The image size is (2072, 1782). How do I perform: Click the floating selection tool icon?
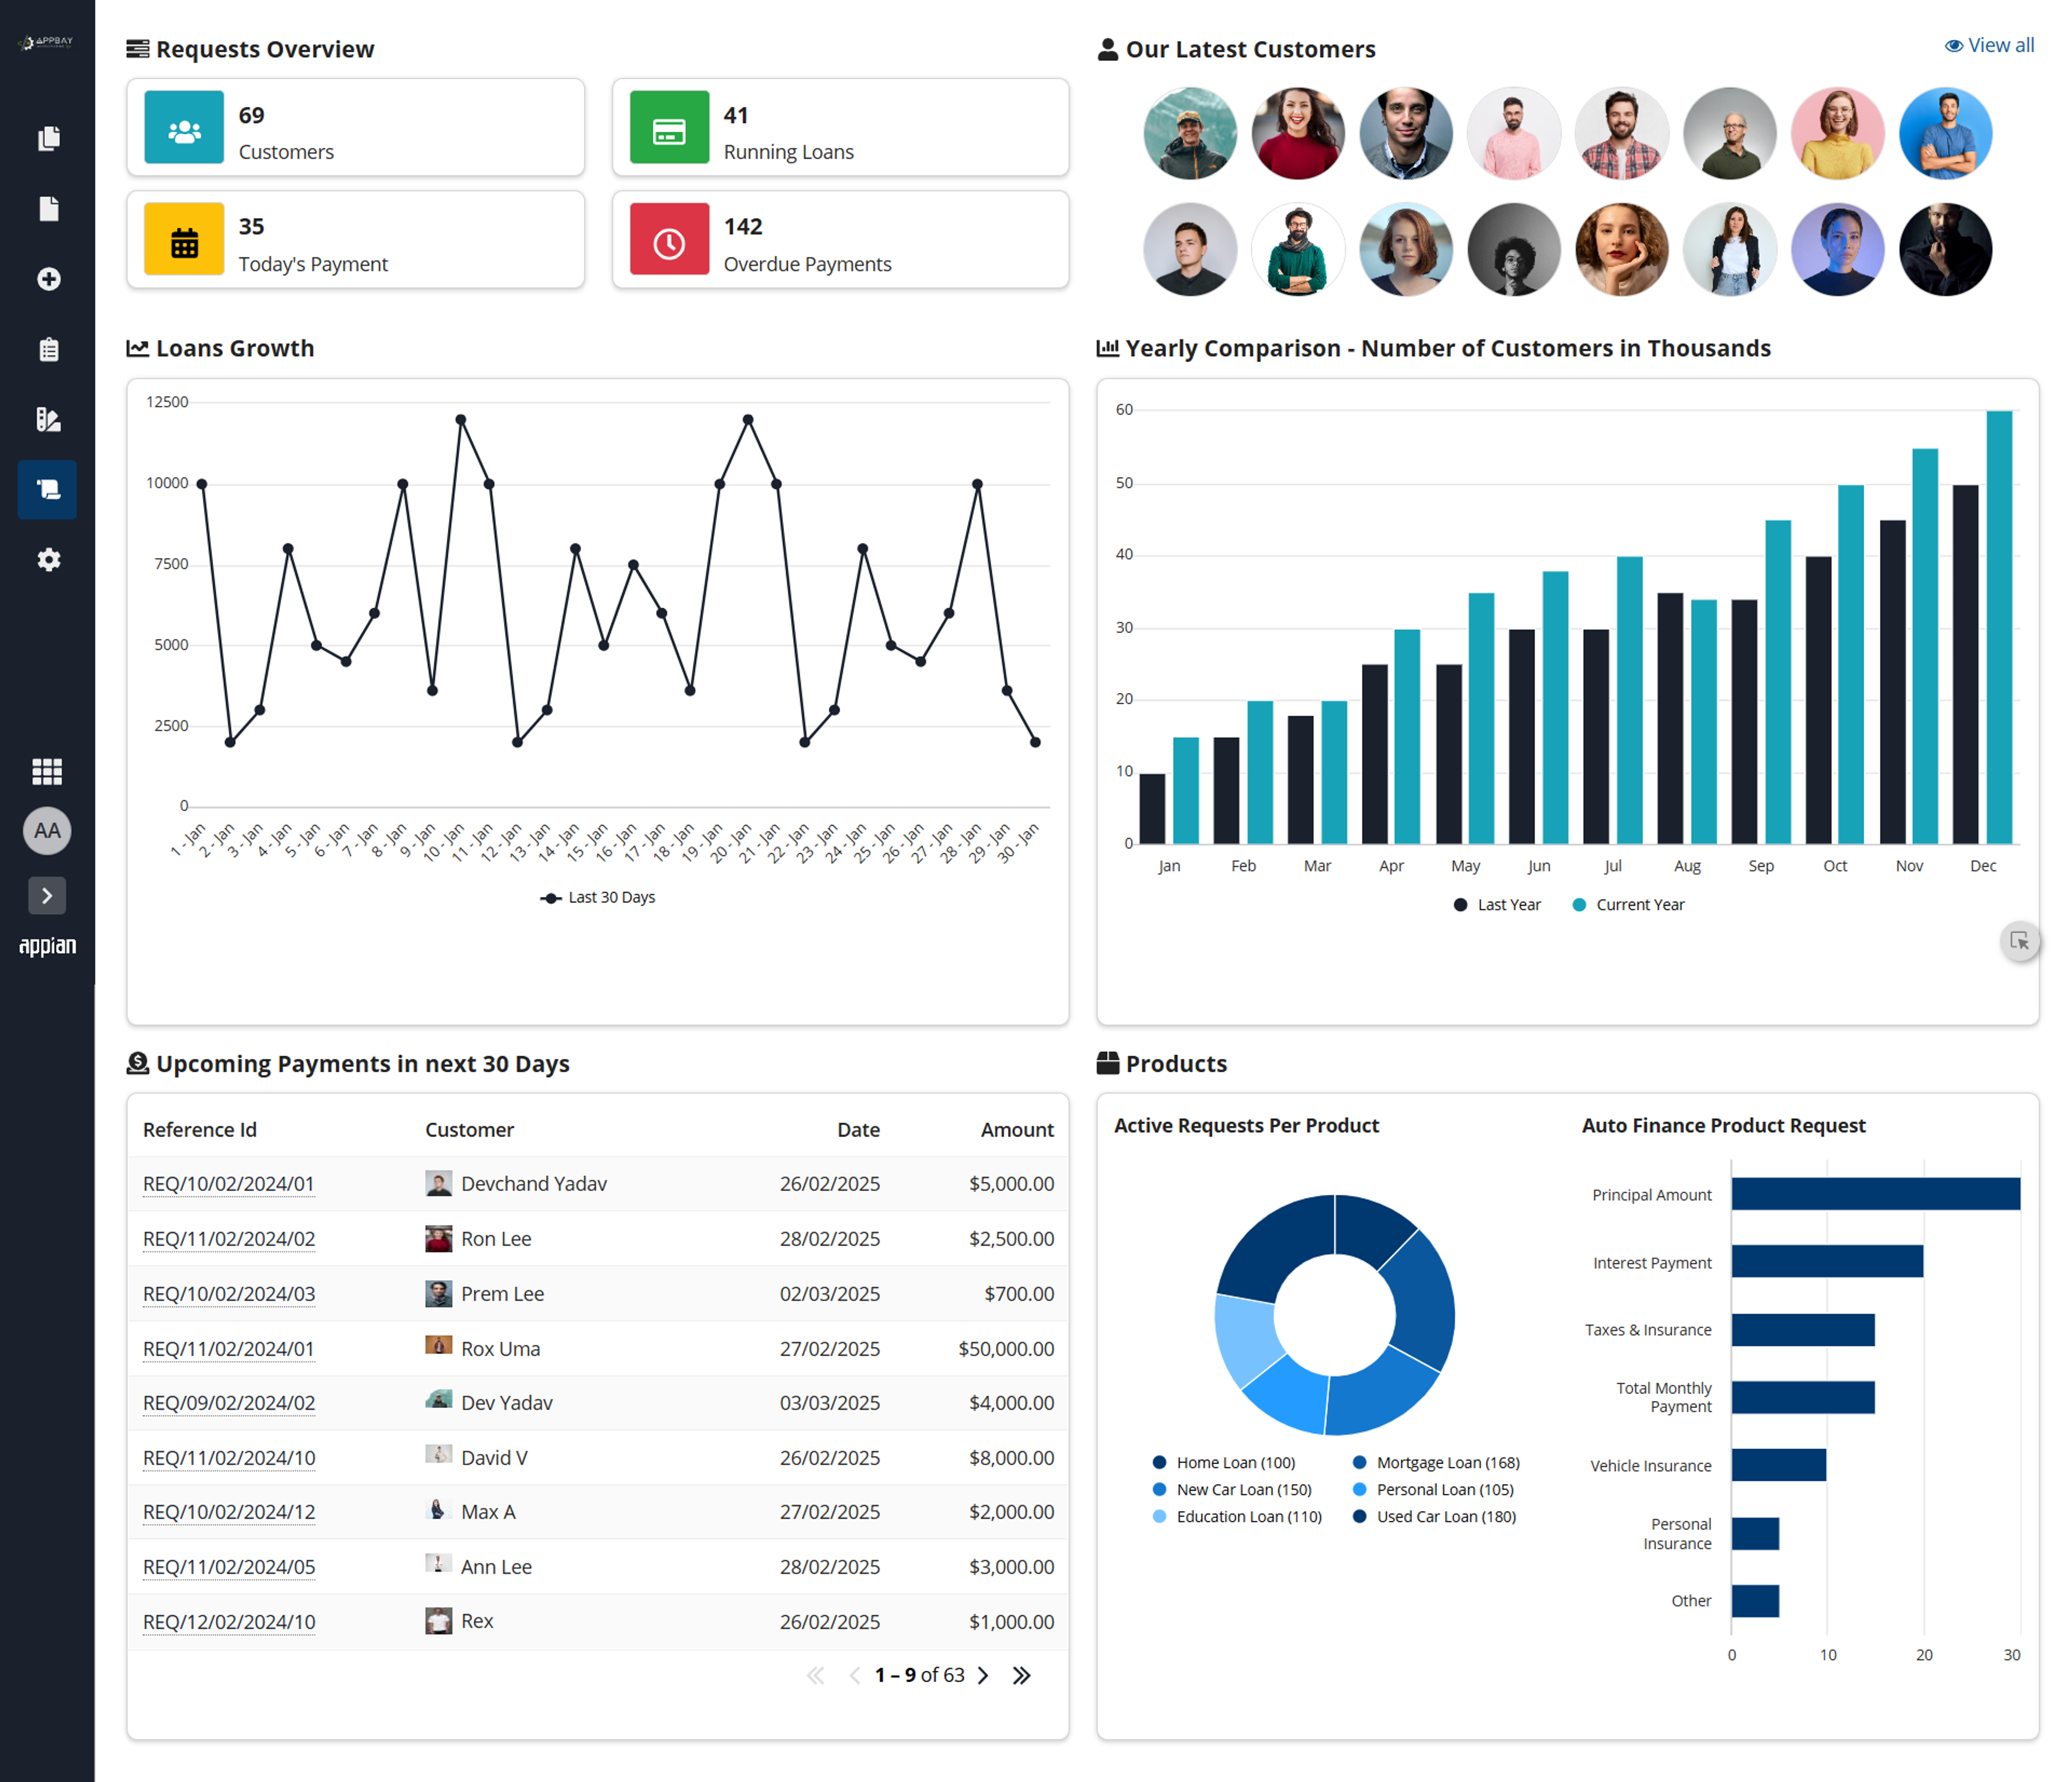2020,941
